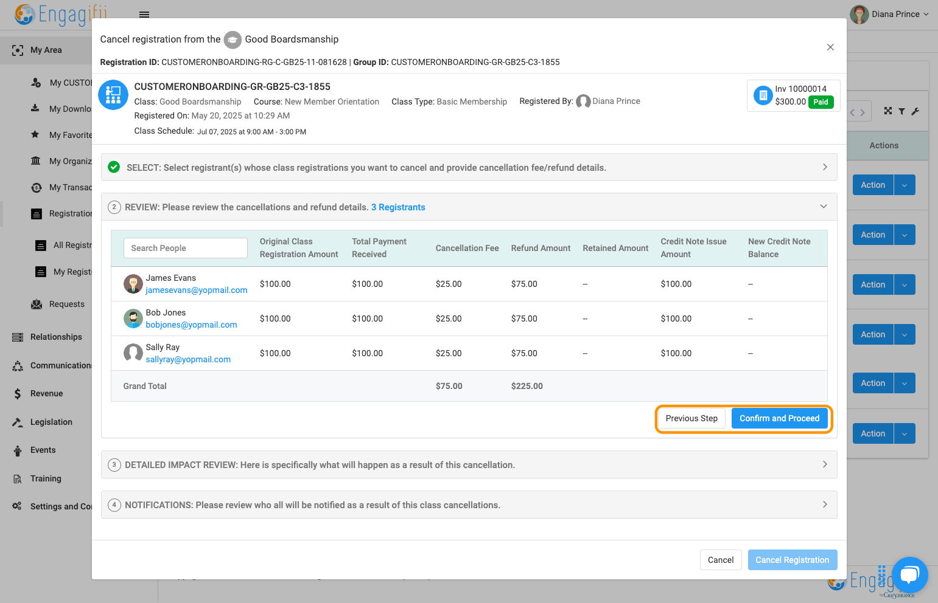Click Grand Total refund $225.00
The image size is (938, 603).
pos(527,386)
